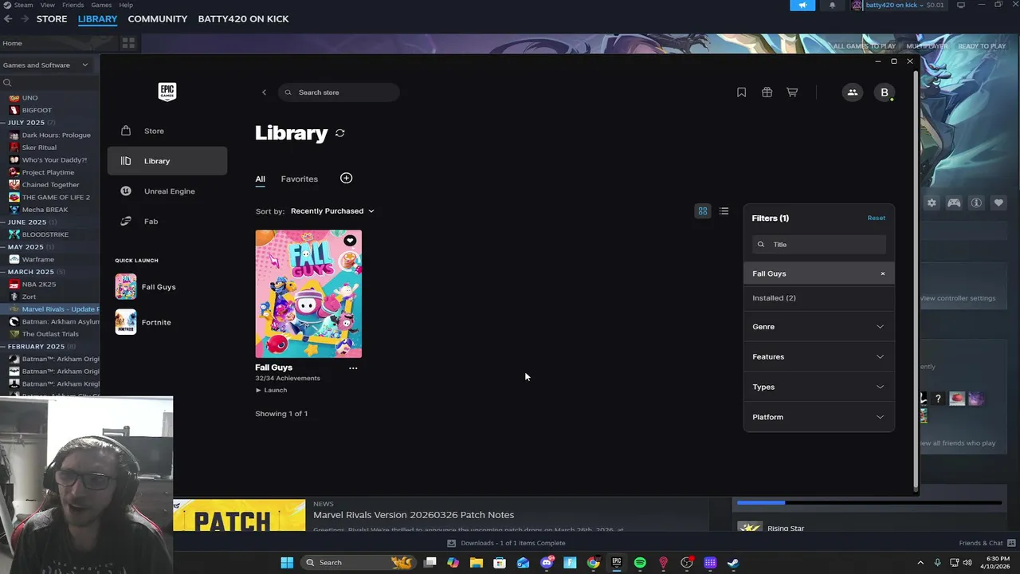Image resolution: width=1020 pixels, height=574 pixels.
Task: Open Fall Guys three-dots options menu
Action: 353,368
